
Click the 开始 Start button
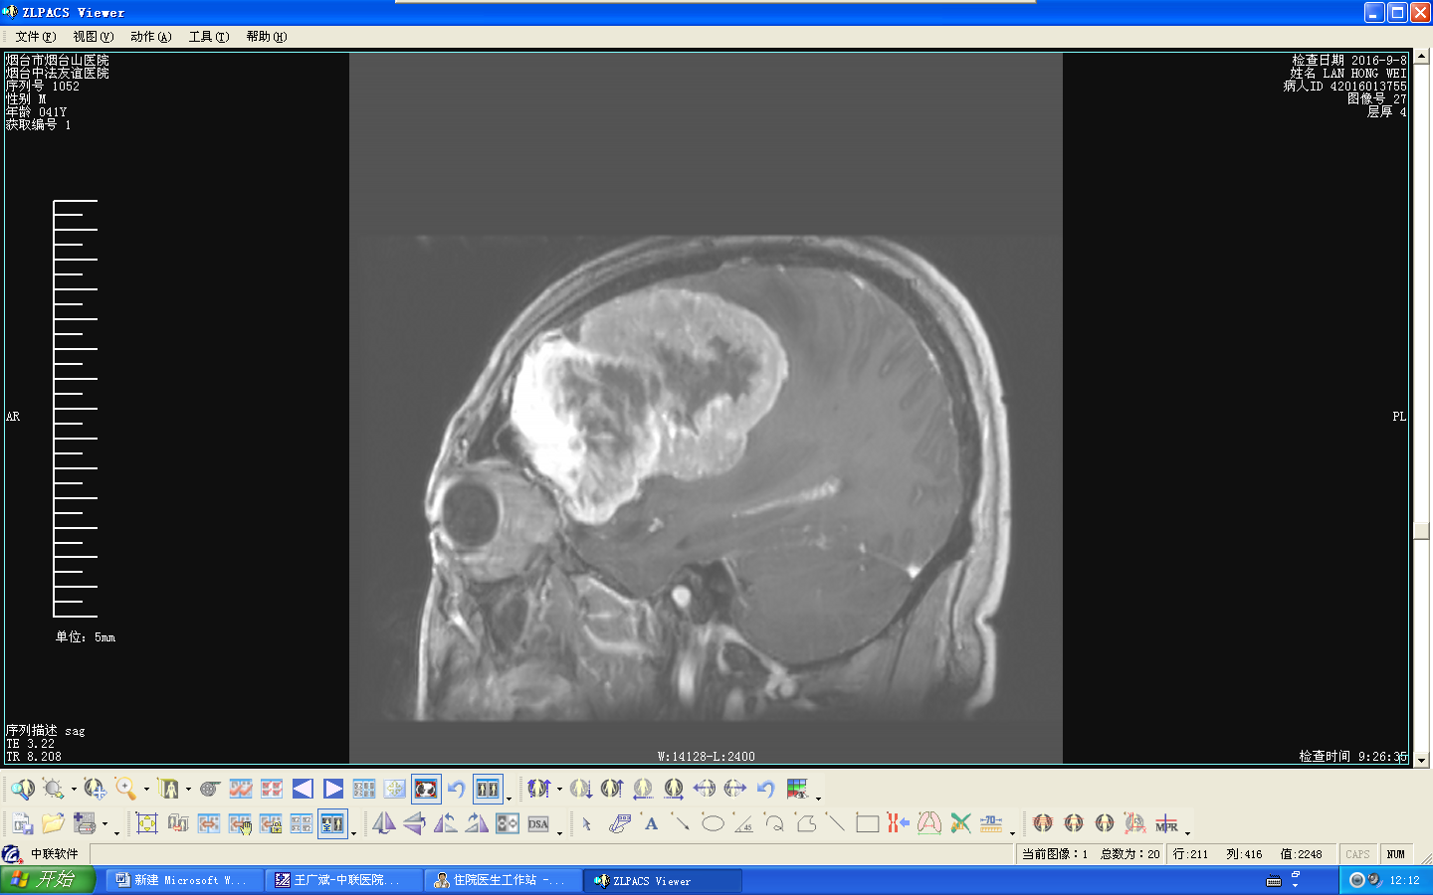pos(47,880)
